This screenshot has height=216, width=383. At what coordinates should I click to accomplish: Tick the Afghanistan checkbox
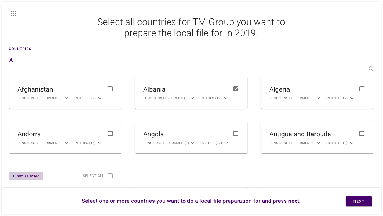[x=110, y=89]
